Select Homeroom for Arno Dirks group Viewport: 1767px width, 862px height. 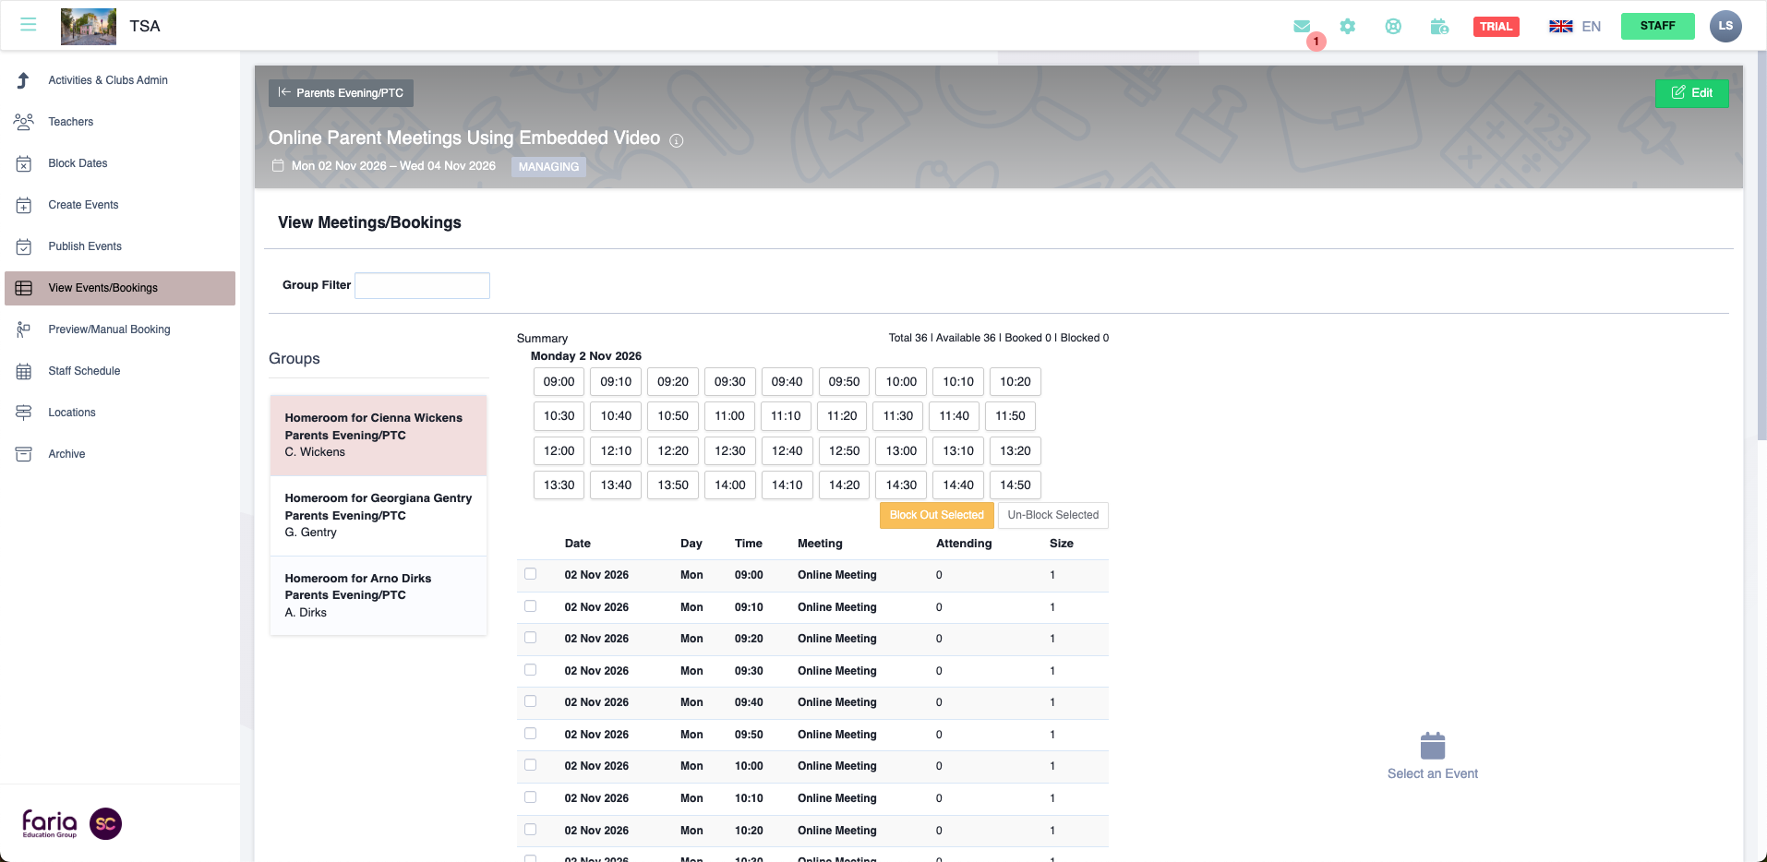click(379, 595)
